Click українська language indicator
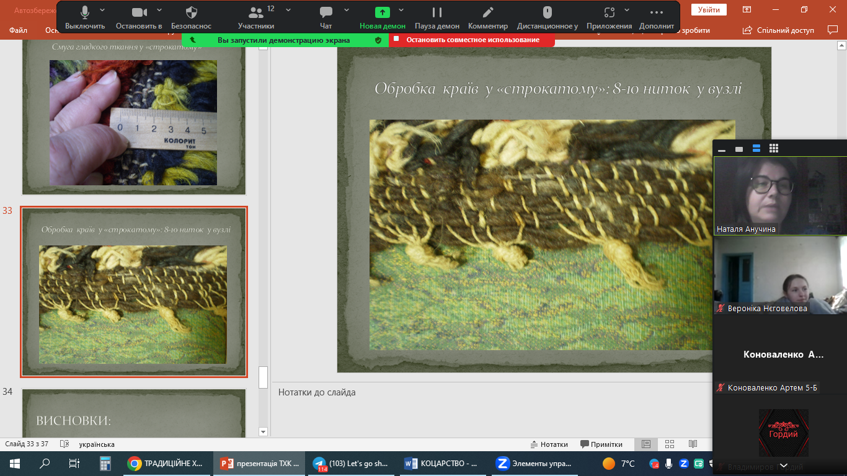The height and width of the screenshot is (476, 847). pyautogui.click(x=97, y=444)
